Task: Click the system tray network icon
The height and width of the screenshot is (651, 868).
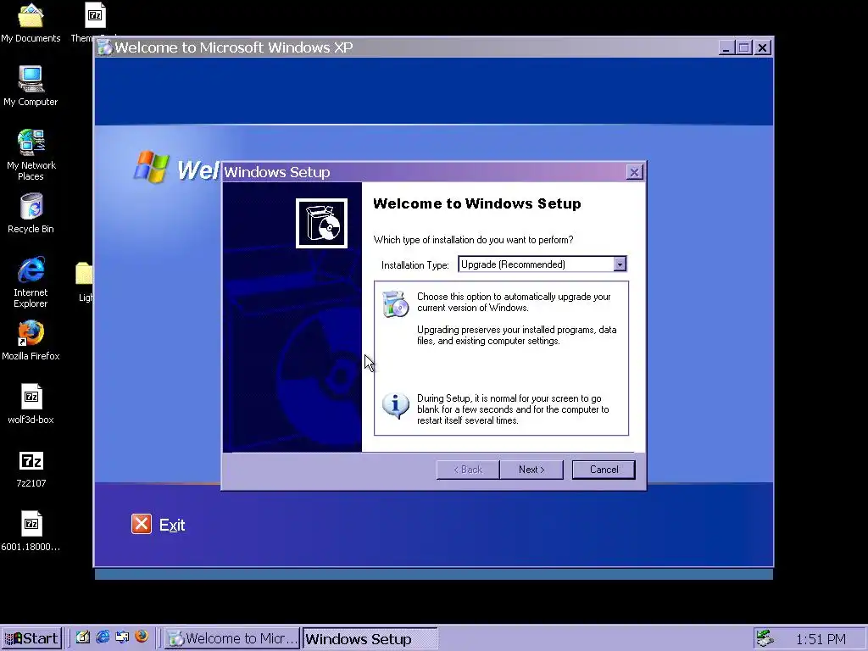Action: click(x=765, y=638)
